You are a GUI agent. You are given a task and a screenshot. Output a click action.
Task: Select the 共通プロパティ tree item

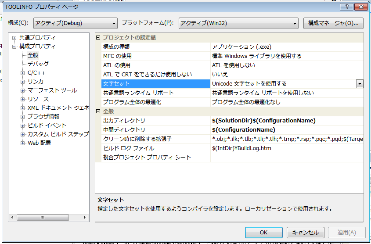[37, 38]
